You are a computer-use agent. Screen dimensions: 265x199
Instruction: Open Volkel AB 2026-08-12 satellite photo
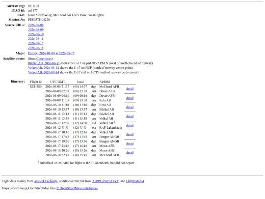[x=44, y=68]
